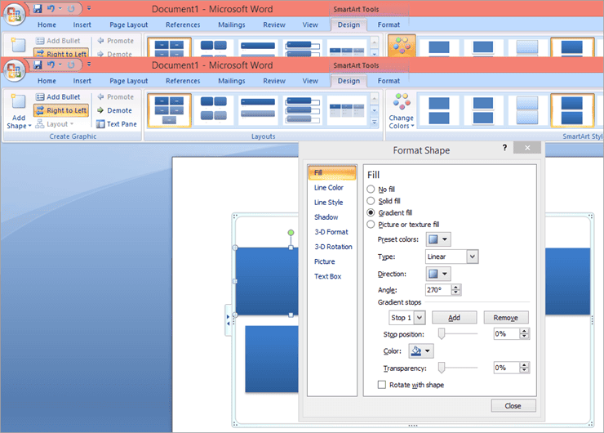The height and width of the screenshot is (433, 604).
Task: Open the Add Shape dropdown arrow
Action: pos(29,126)
